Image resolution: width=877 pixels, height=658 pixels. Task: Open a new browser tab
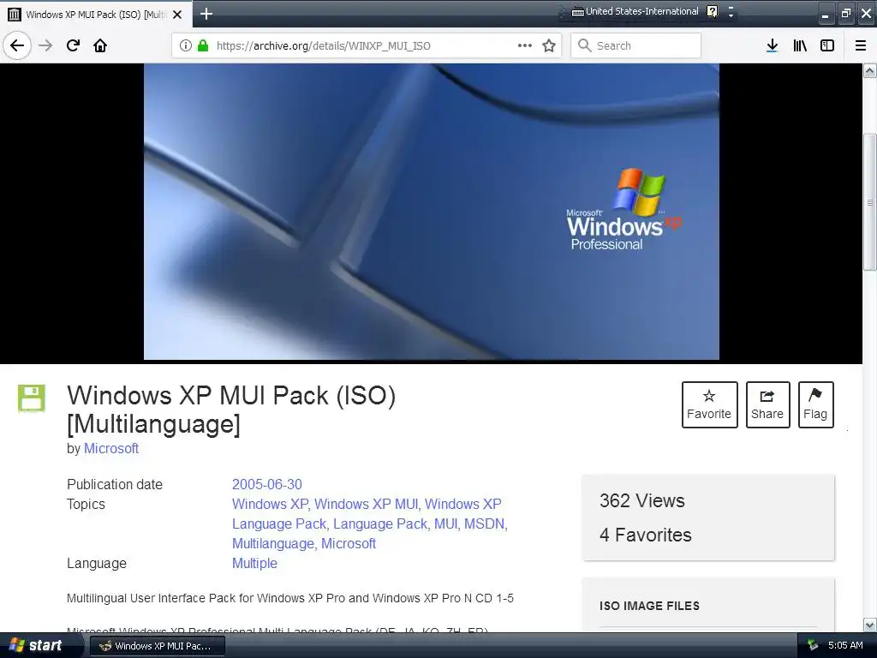206,14
